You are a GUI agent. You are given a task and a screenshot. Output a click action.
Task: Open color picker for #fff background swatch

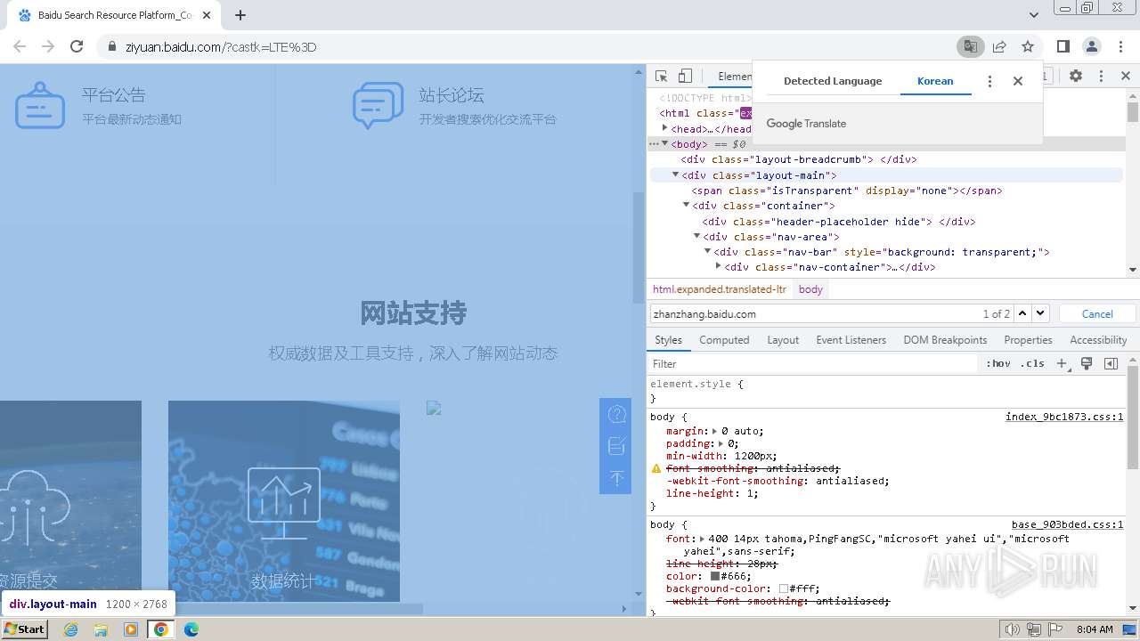pyautogui.click(x=784, y=588)
